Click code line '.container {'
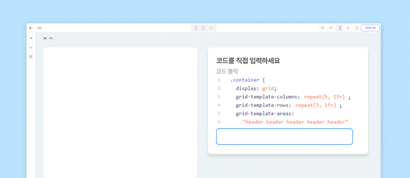Screen dimensions: 410x178 [248, 80]
